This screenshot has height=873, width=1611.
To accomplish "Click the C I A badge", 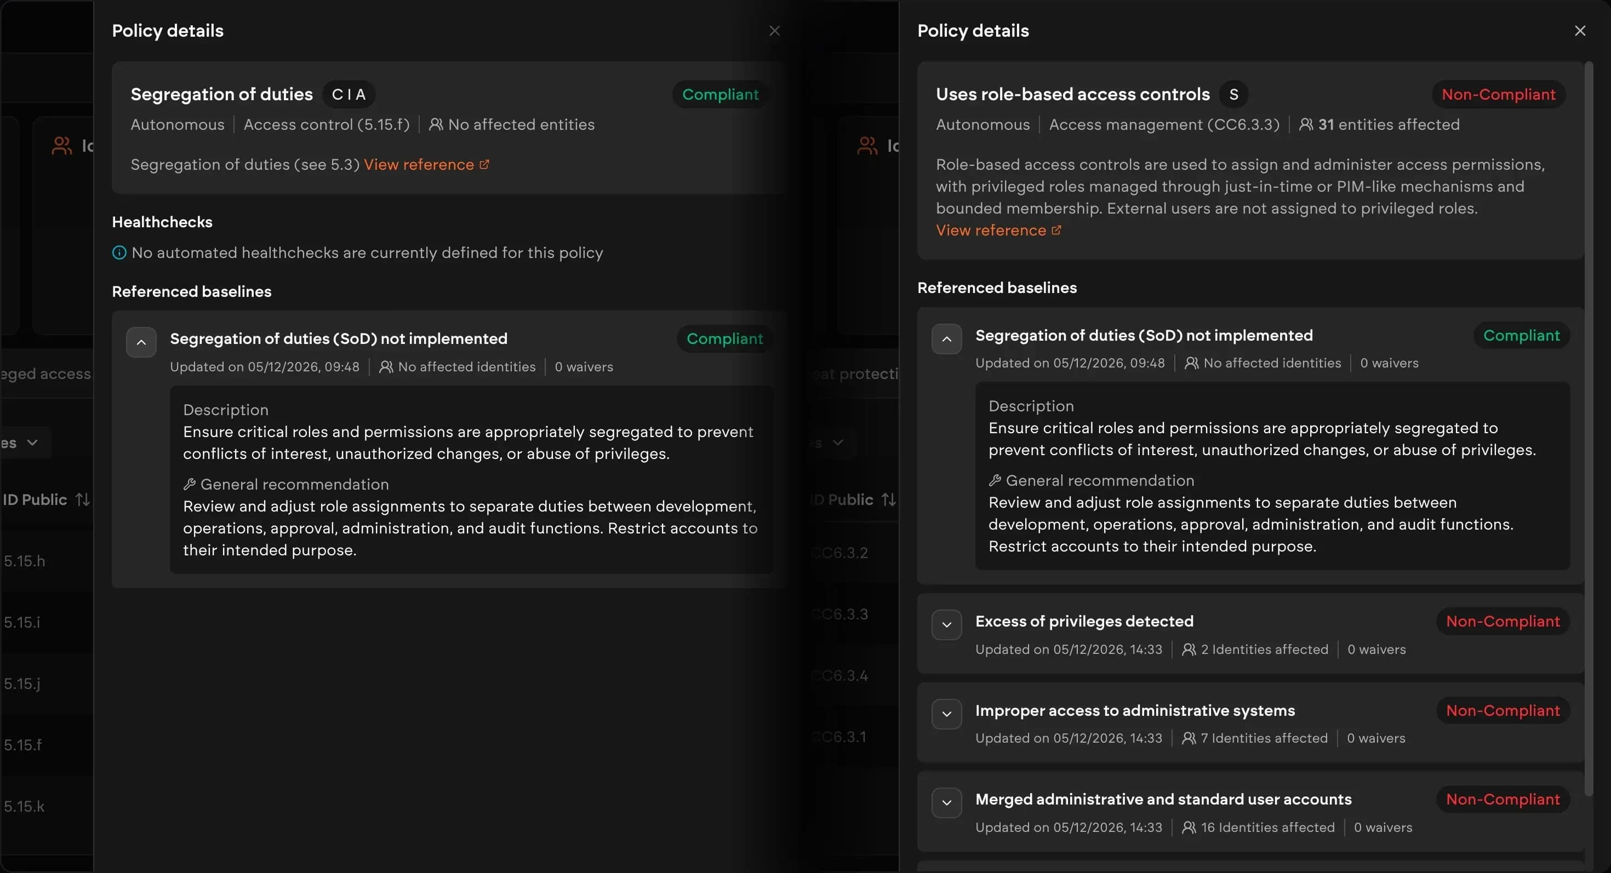I will 349,94.
